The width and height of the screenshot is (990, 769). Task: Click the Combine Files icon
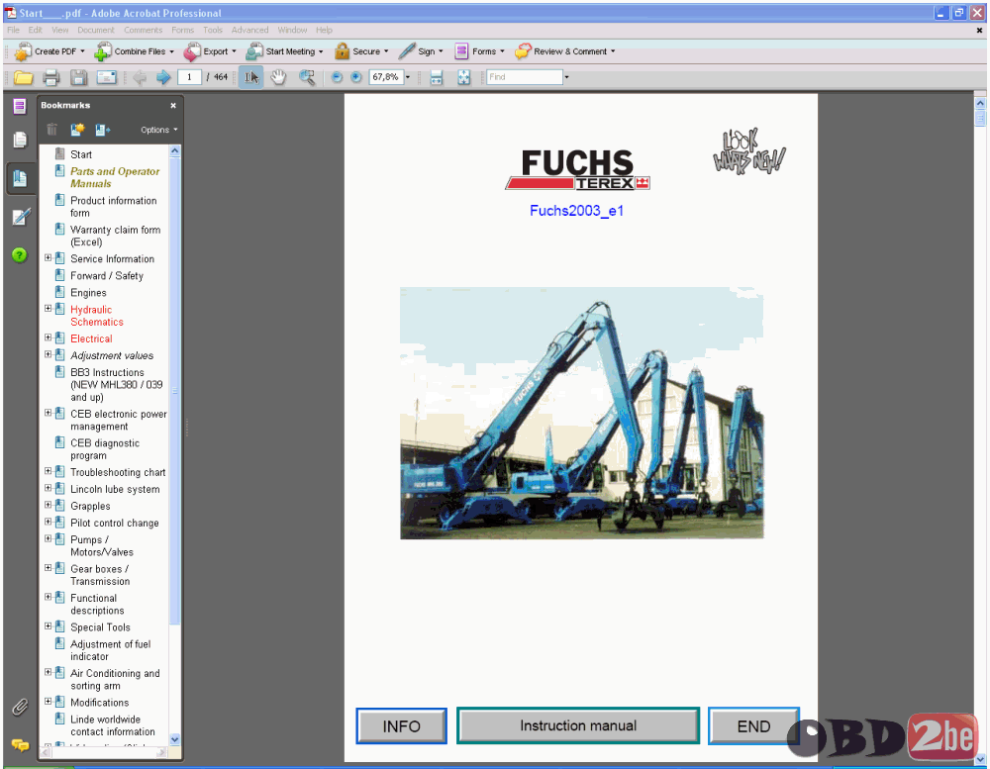[103, 51]
